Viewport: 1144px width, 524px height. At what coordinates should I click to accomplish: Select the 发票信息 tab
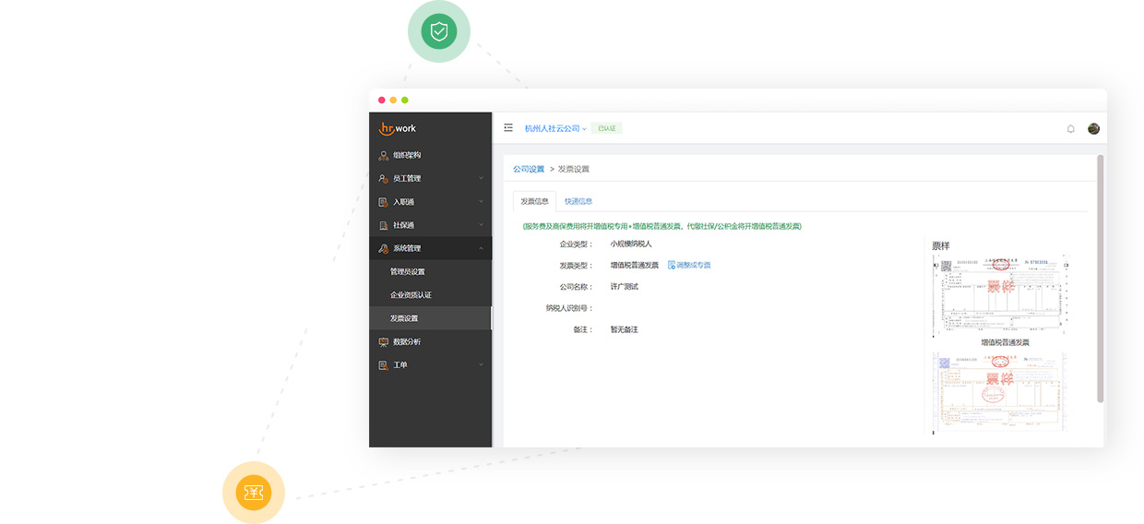click(x=534, y=201)
